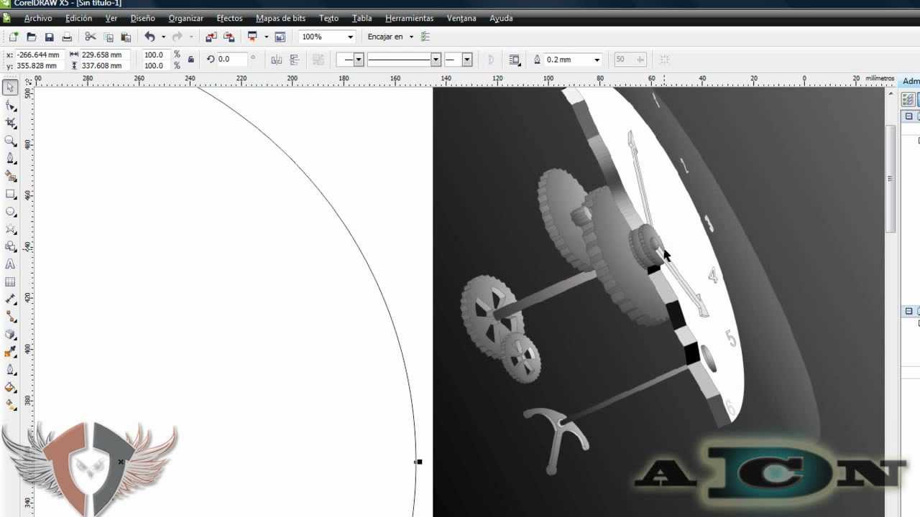Open the Efectos menu
This screenshot has width=920, height=517.
point(230,18)
